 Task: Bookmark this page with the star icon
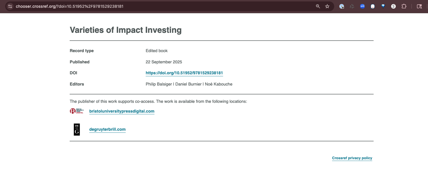pyautogui.click(x=327, y=6)
